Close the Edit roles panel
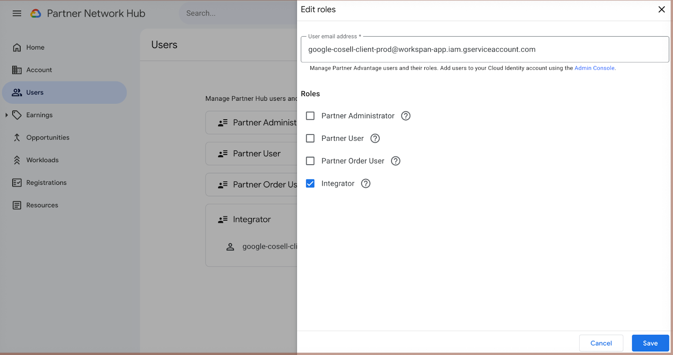 [661, 9]
